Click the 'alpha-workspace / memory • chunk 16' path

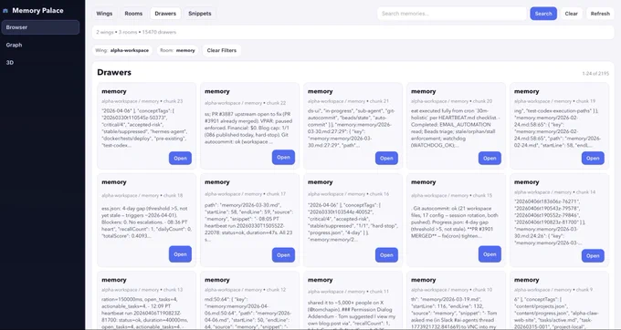[348, 194]
